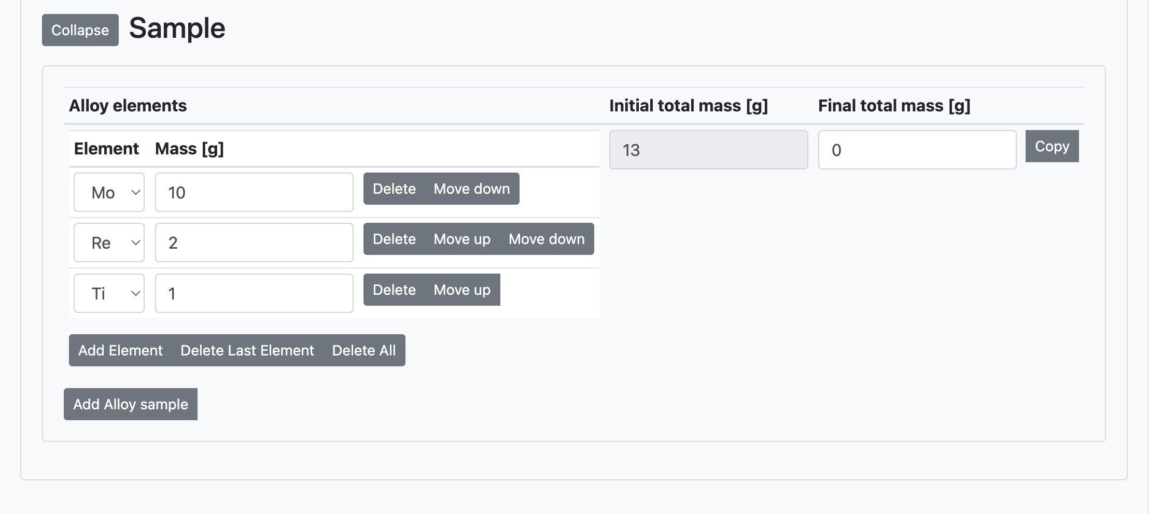Click the Re mass input field

(x=254, y=242)
